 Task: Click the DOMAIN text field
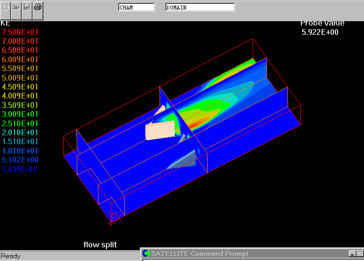[x=200, y=8]
